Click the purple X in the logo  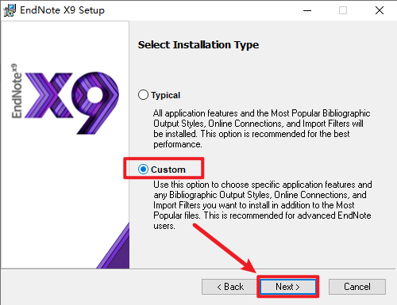(49, 95)
